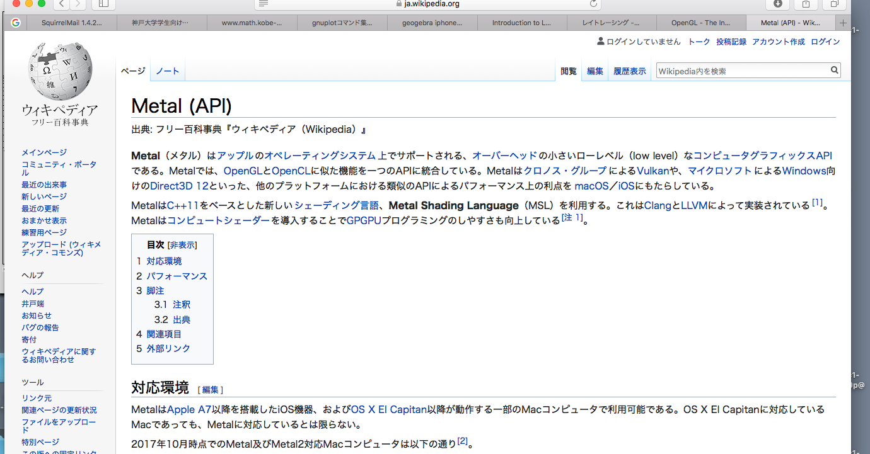Click the ja.wikipedia.org address field
Screen dimensions: 870x454
pos(427,4)
